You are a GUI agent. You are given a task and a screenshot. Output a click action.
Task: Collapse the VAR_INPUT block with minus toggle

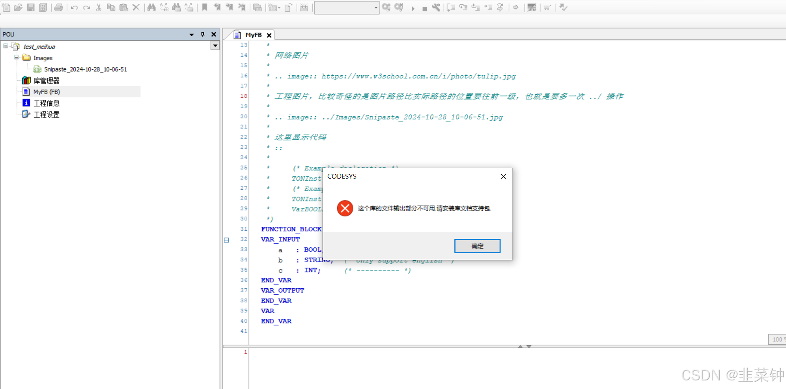[226, 240]
